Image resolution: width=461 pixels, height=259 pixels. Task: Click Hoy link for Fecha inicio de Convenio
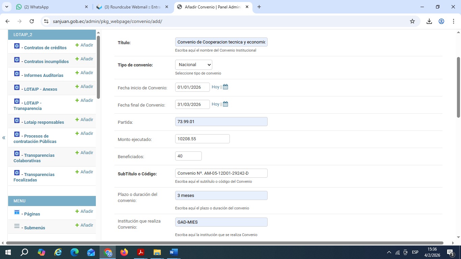point(215,87)
